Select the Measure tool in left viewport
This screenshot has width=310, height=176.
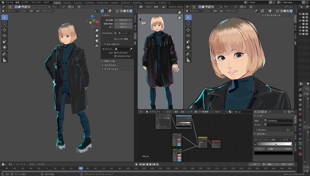point(5,60)
